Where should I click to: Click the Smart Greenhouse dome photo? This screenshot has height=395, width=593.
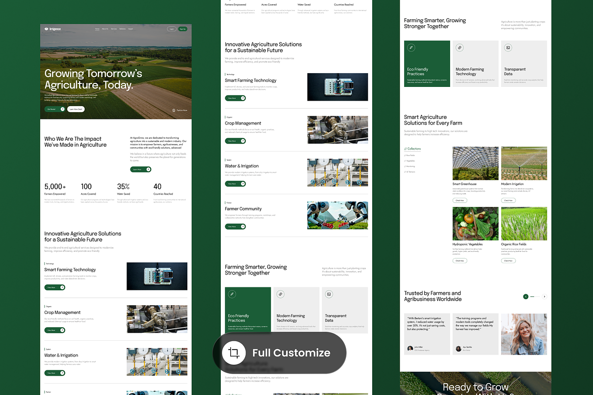point(475,163)
